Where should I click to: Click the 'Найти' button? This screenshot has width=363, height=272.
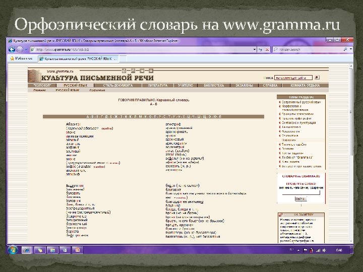[x=300, y=198]
